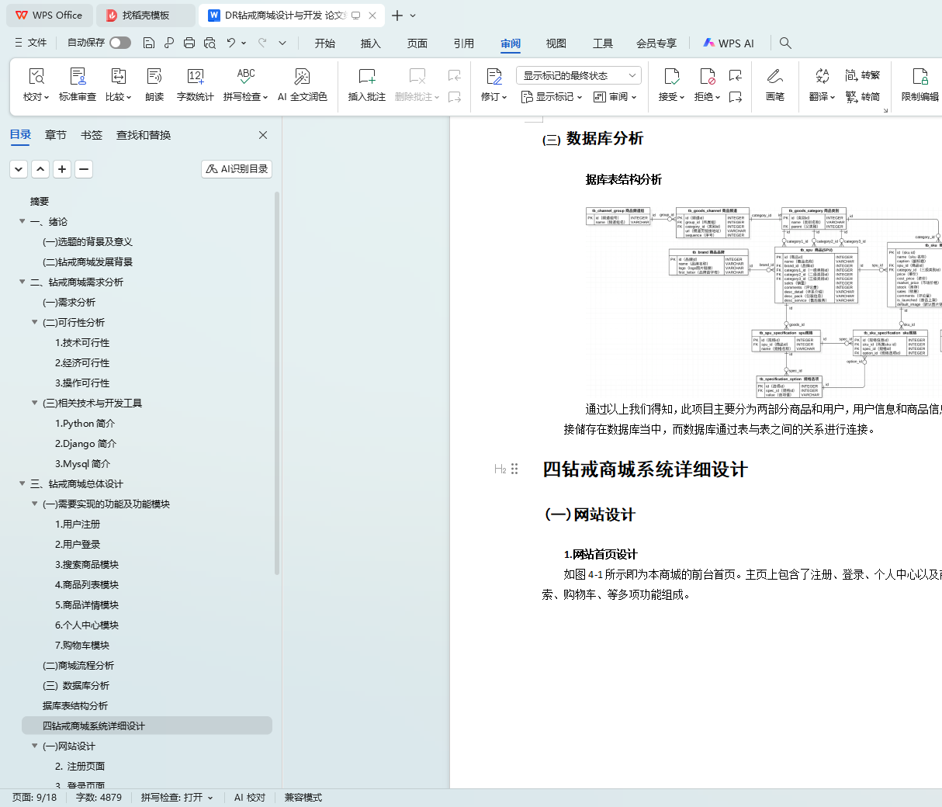Image resolution: width=942 pixels, height=807 pixels.
Task: Click the AI识别目录 button
Action: (x=237, y=169)
